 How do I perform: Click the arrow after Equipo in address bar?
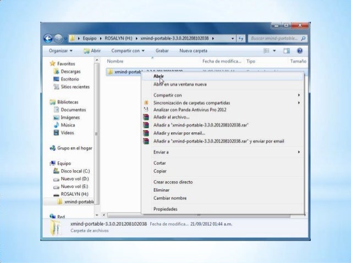tap(100, 38)
